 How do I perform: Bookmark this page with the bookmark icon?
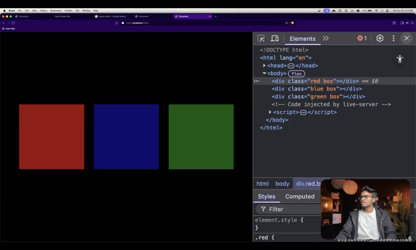click(116, 23)
